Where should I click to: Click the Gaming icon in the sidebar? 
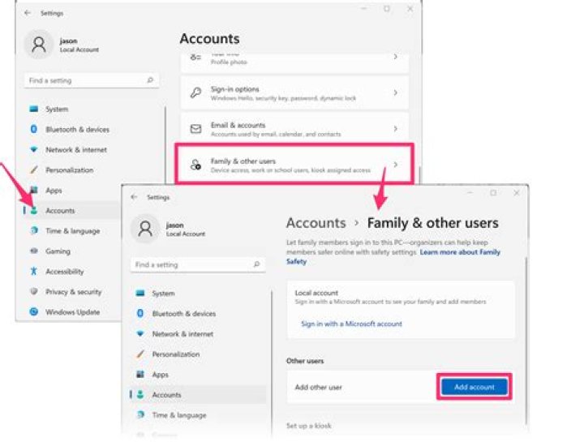(33, 251)
